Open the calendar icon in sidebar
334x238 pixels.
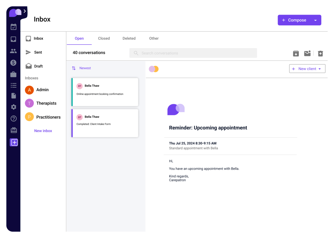(x=13, y=27)
